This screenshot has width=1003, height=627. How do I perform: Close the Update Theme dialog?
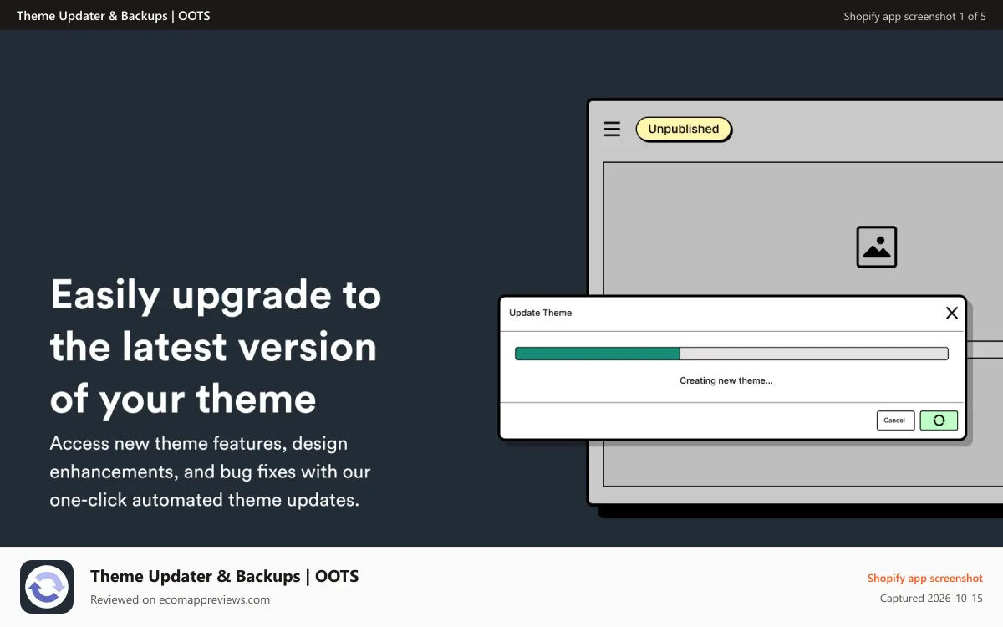point(951,313)
